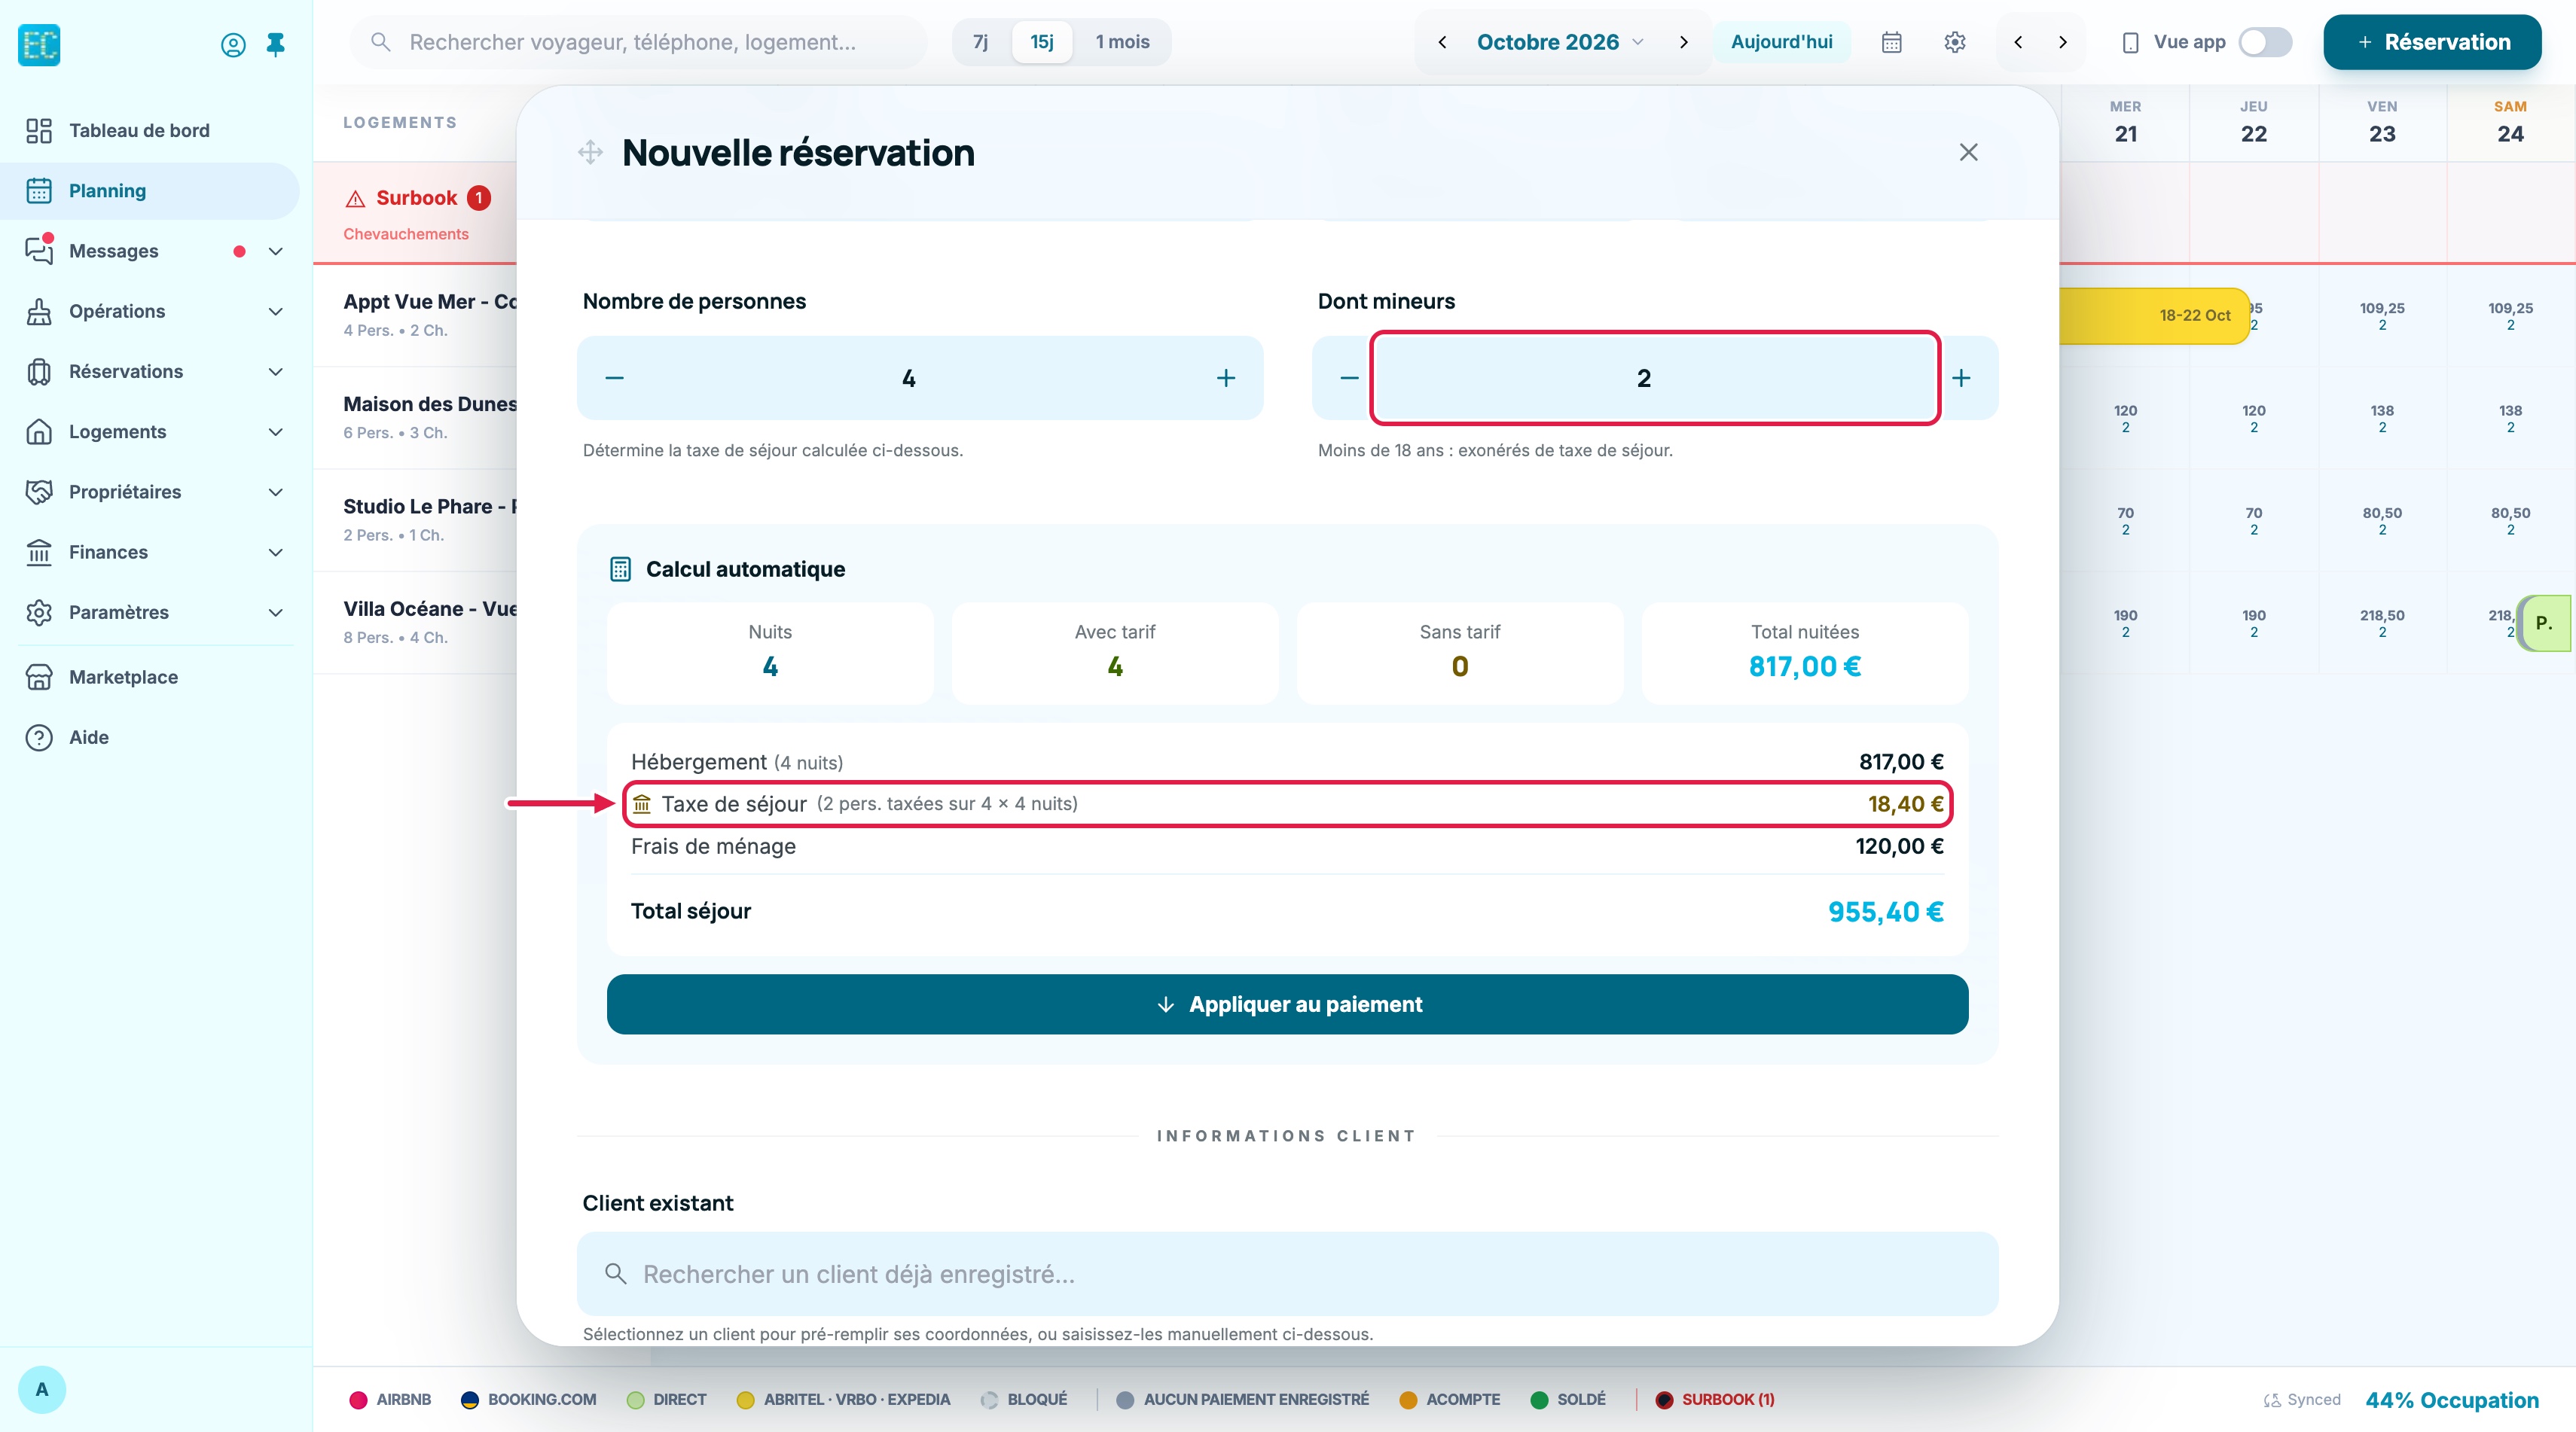Click the Surbook overlap warning row
This screenshot has width=2576, height=1432.
click(415, 213)
